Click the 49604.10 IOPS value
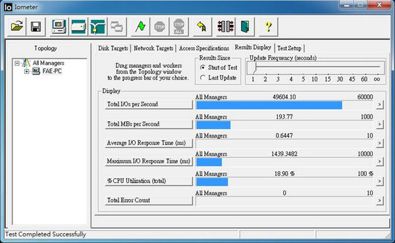The width and height of the screenshot is (395, 243). 284,97
